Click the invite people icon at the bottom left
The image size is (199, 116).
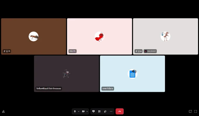click(x=4, y=111)
